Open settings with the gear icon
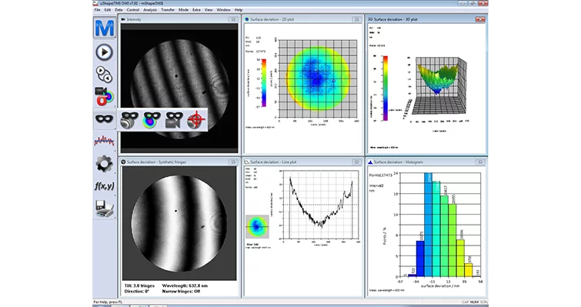Image resolution: width=581 pixels, height=307 pixels. (104, 164)
